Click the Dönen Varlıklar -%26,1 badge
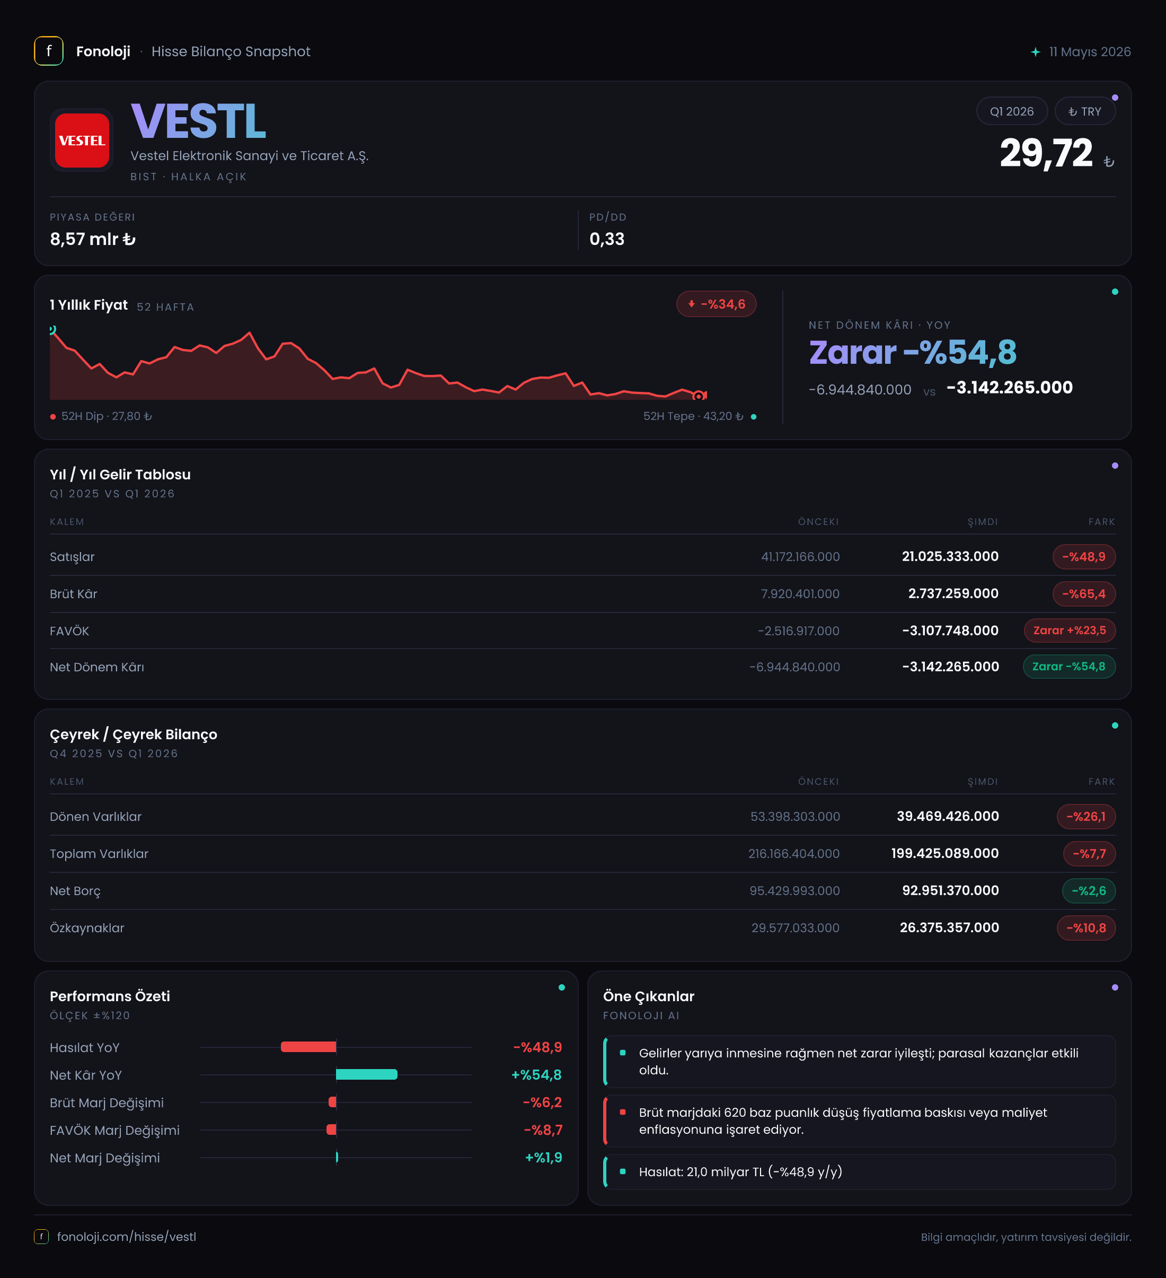This screenshot has width=1166, height=1278. click(1086, 817)
